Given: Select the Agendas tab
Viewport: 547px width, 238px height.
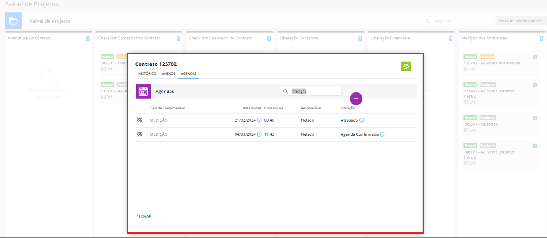Looking at the screenshot, I should [x=188, y=73].
